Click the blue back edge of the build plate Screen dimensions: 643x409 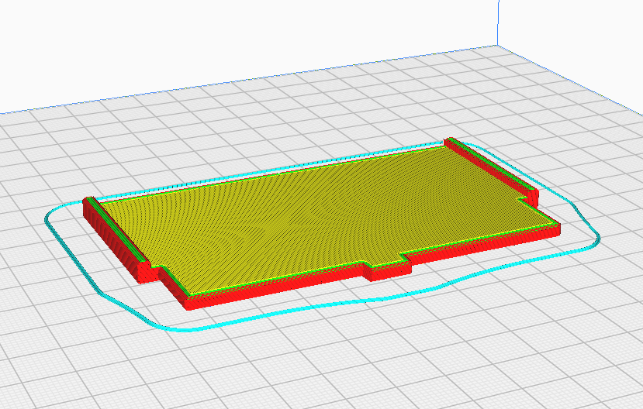coord(246,80)
